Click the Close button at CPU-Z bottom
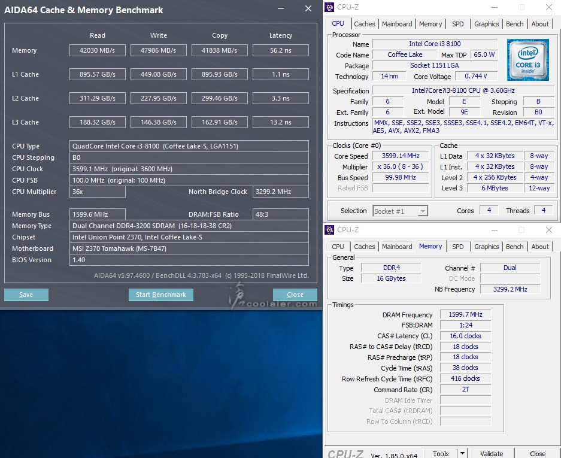Image resolution: width=561 pixels, height=458 pixels. (x=538, y=453)
